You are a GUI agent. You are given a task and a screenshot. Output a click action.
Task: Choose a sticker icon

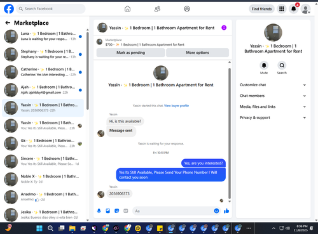[117, 211]
